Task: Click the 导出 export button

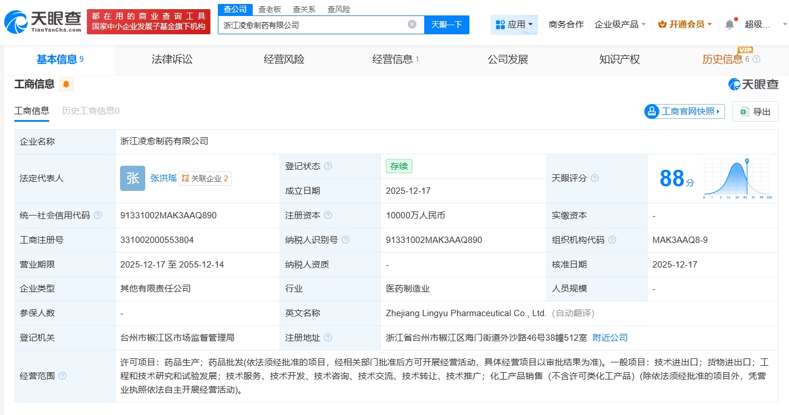Action: coord(755,111)
